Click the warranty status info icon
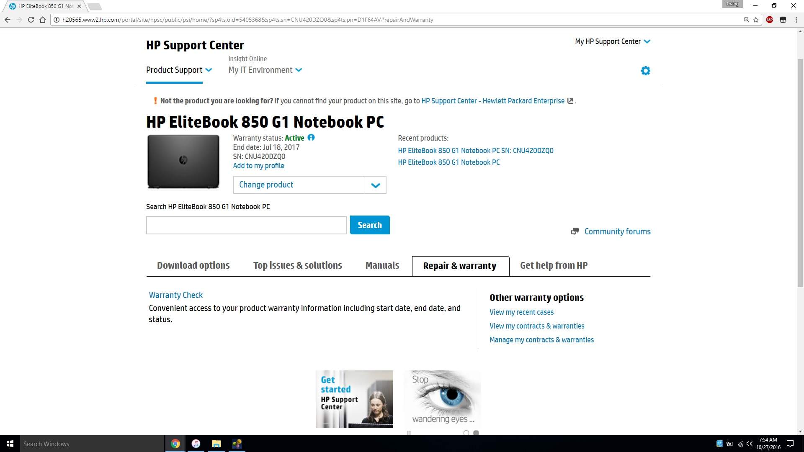Screen dimensions: 804x452 coord(311,137)
